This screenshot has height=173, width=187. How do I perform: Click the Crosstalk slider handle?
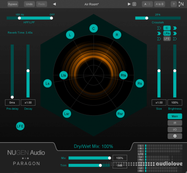pyautogui.click(x=147, y=18)
